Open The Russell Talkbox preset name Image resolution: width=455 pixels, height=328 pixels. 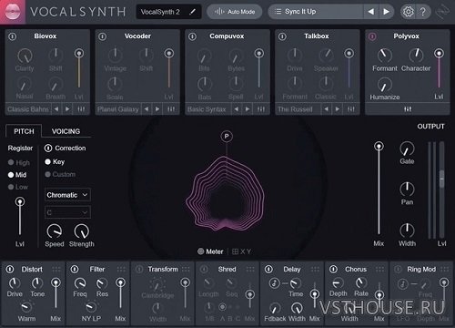pyautogui.click(x=295, y=109)
